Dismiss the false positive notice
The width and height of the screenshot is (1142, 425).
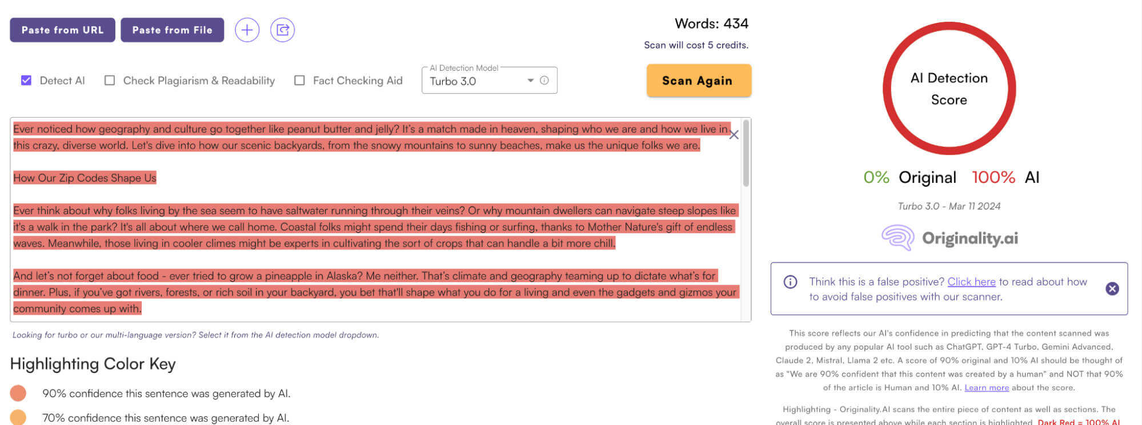[1112, 288]
